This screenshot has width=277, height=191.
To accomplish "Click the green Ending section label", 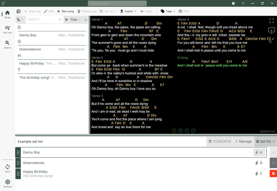I will 183,58.
